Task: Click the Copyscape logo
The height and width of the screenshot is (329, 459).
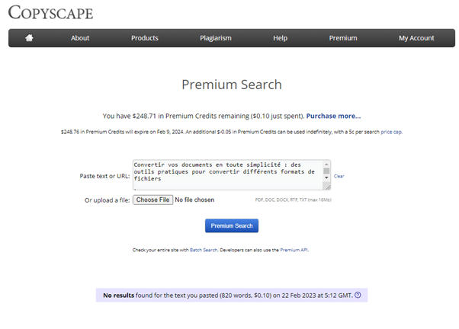Action: [50, 13]
